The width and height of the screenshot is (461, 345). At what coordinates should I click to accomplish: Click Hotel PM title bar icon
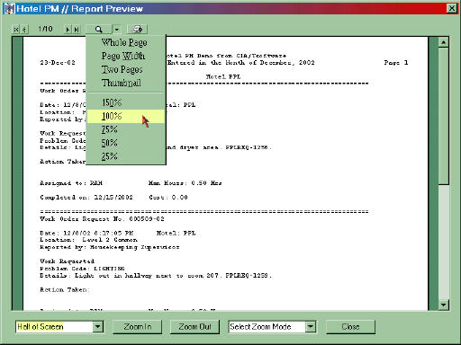[9, 8]
